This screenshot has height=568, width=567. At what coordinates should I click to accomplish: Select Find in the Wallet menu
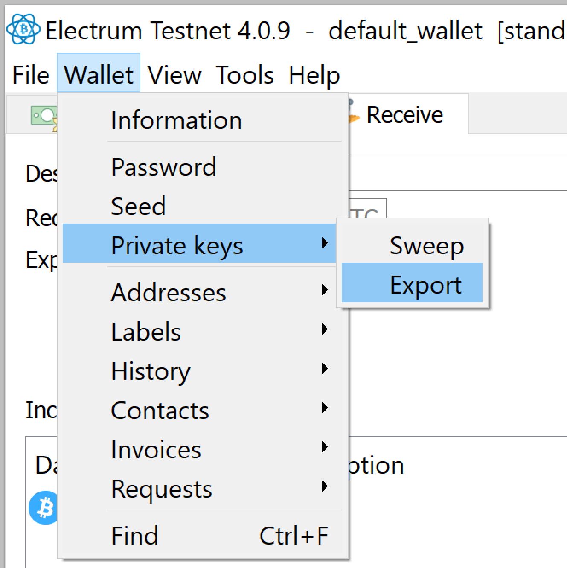point(203,536)
